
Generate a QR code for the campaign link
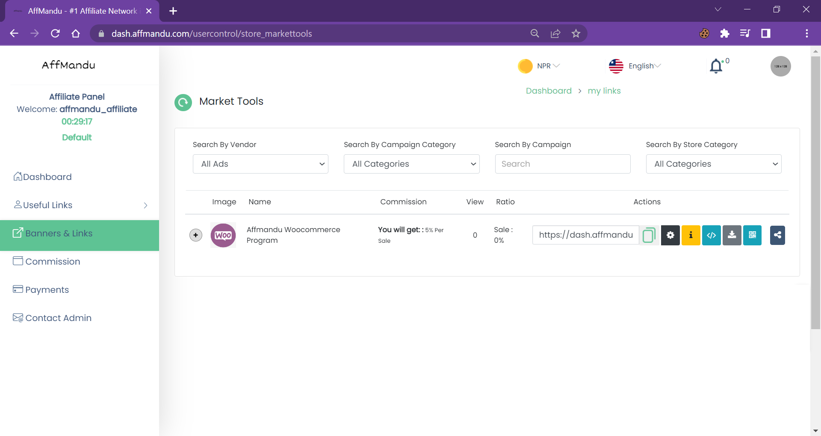[752, 235]
